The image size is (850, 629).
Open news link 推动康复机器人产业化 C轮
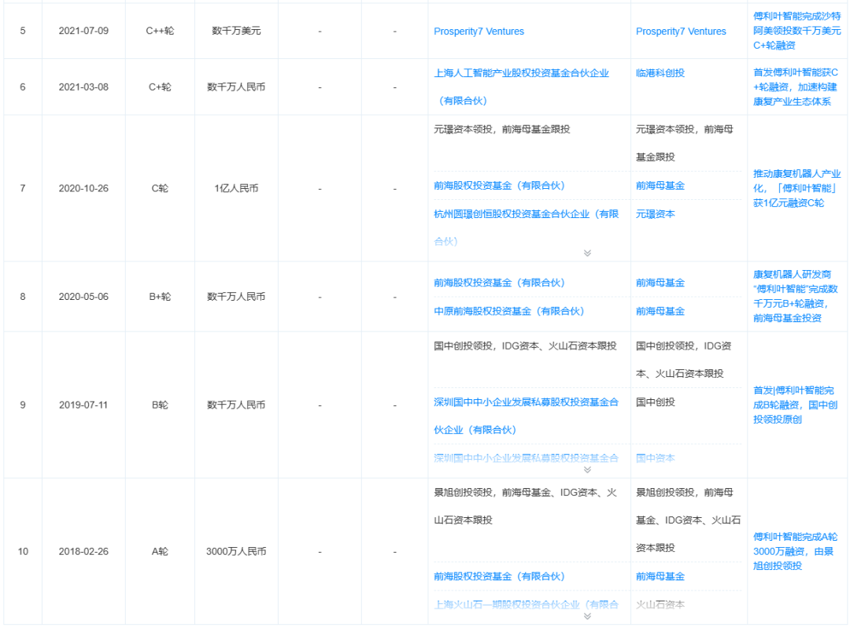pyautogui.click(x=796, y=188)
